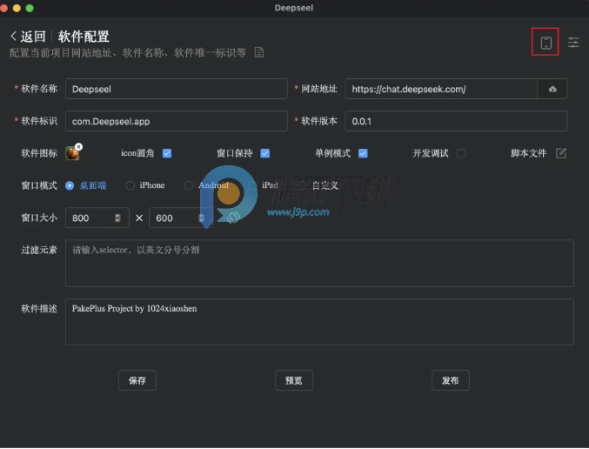Image resolution: width=589 pixels, height=449 pixels.
Task: Click the apple software icon thumbnail
Action: (72, 153)
